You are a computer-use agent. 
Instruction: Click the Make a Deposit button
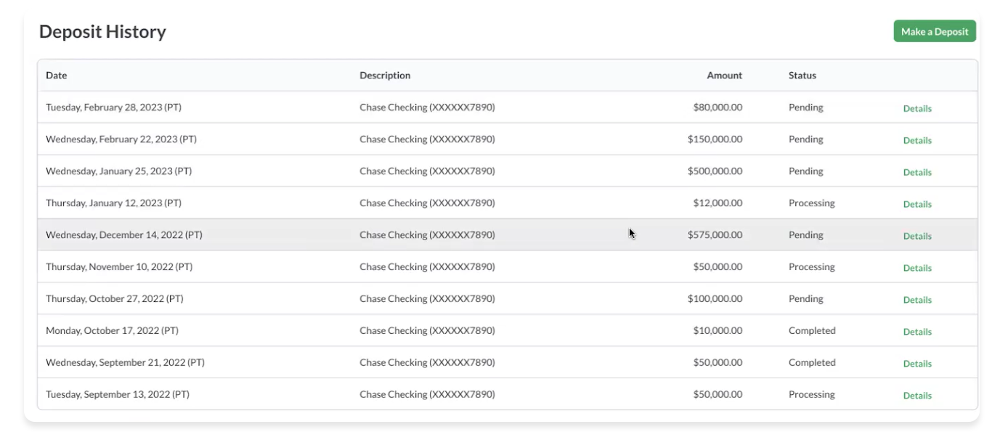tap(935, 30)
